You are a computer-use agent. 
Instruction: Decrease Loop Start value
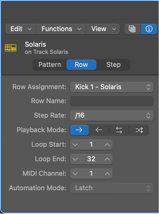point(75,145)
